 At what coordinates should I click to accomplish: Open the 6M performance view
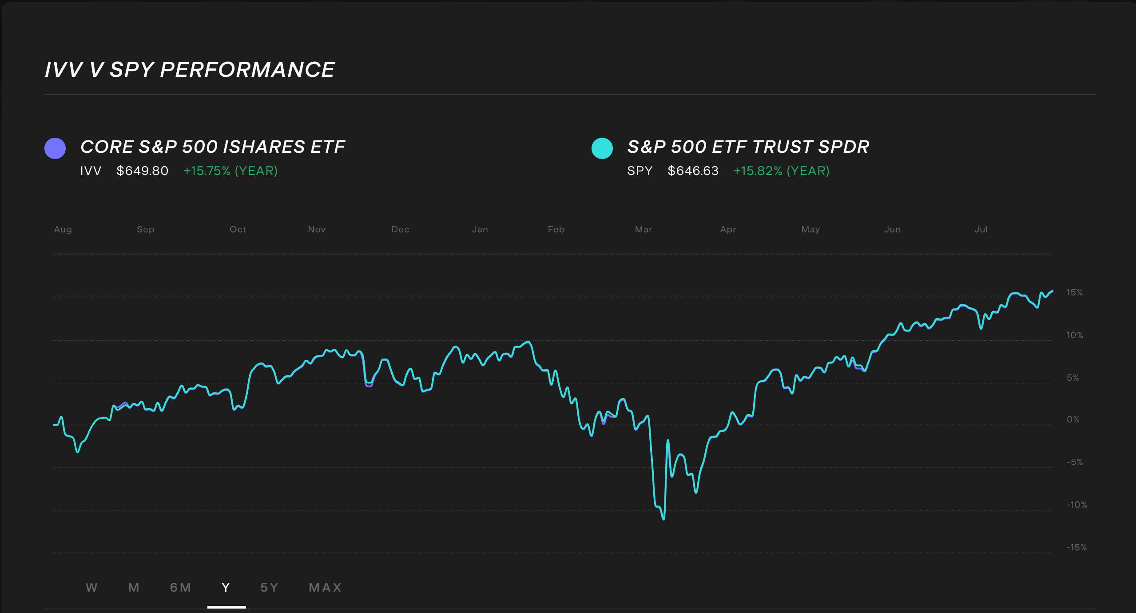(181, 587)
